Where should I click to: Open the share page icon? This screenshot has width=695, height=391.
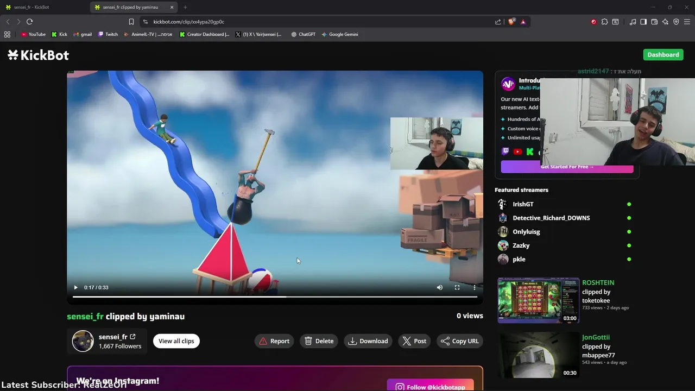click(x=498, y=22)
